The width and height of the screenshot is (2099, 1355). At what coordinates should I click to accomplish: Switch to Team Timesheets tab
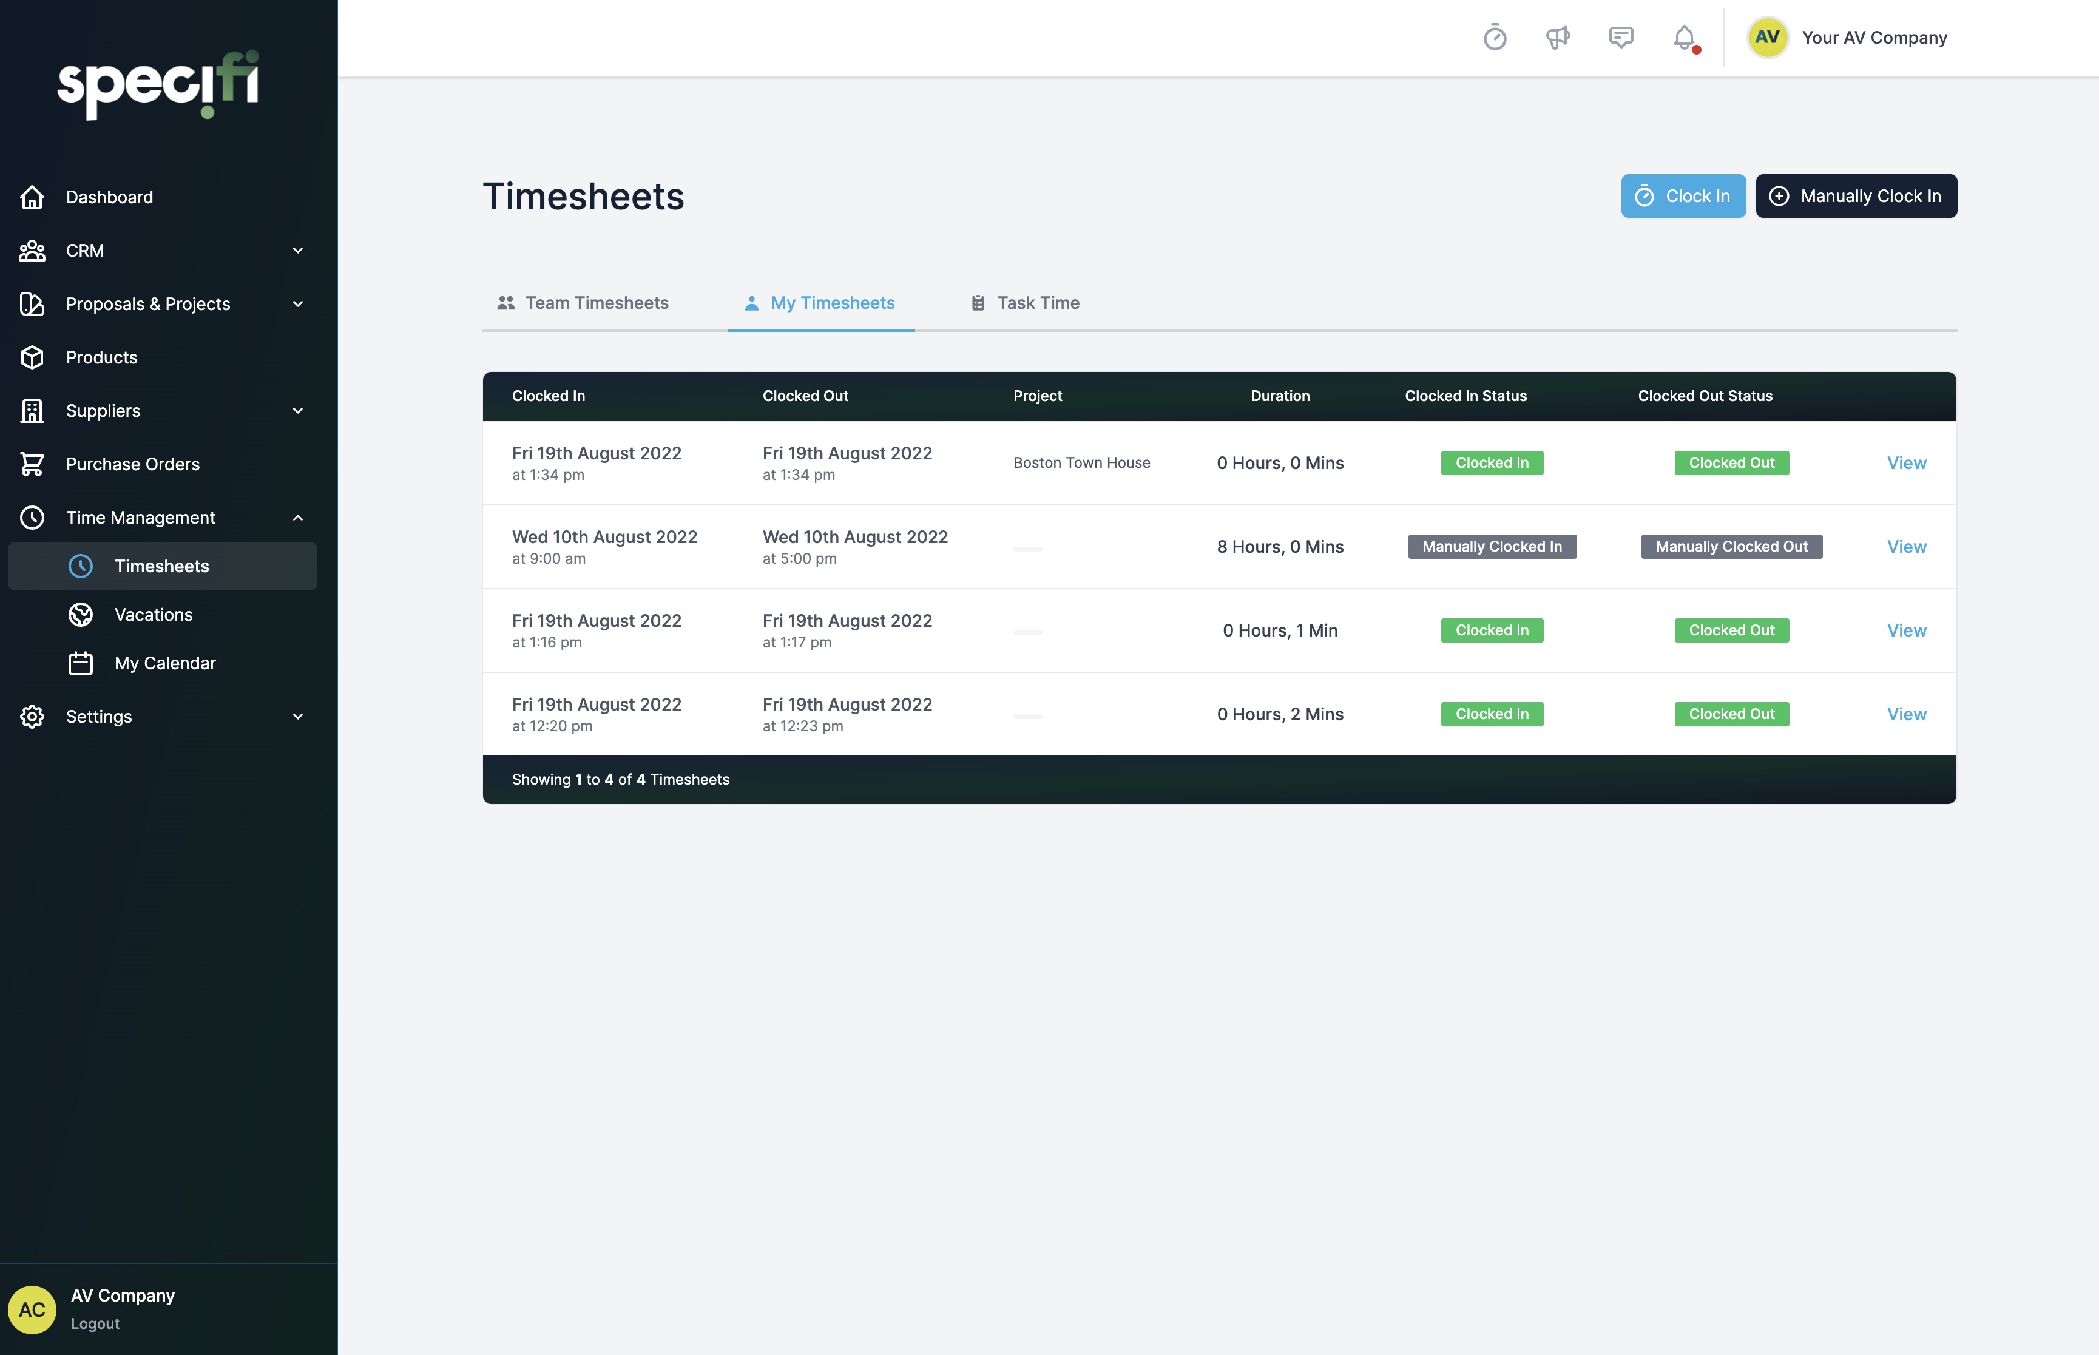pos(583,303)
